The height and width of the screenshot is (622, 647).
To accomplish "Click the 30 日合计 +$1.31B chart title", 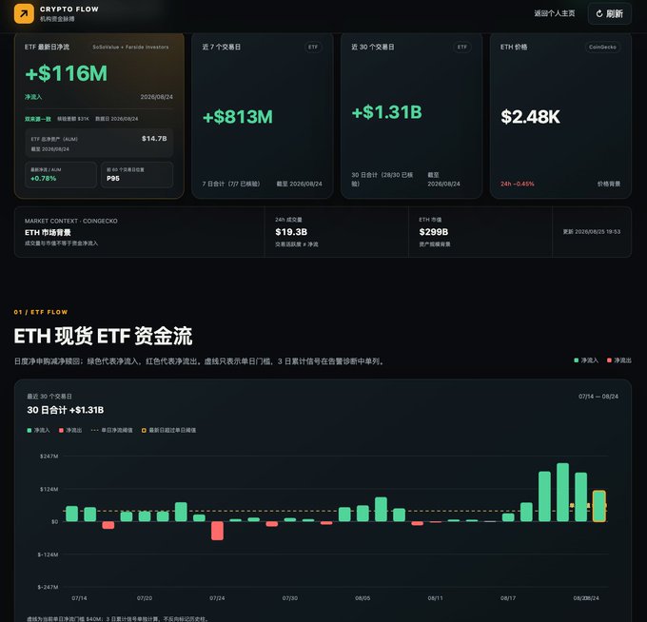I will [66, 410].
